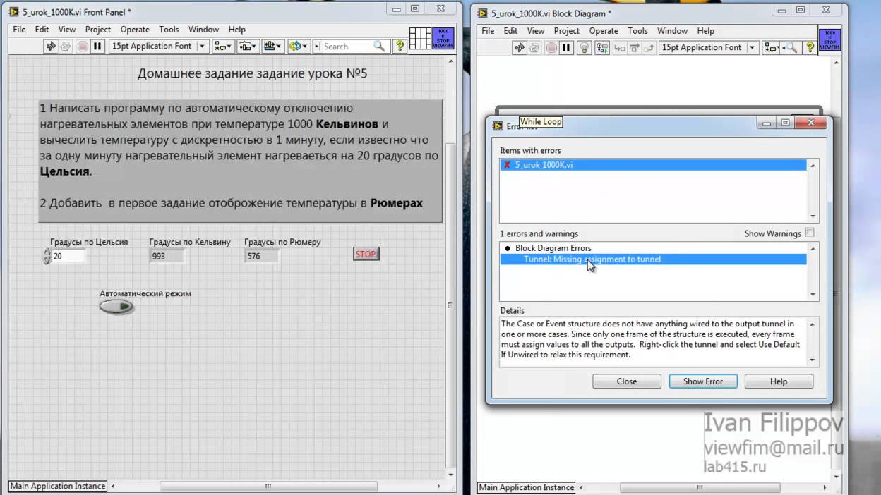Screen dimensions: 881x495
Task: Select 5_urok_1000K.vi in Items with errors
Action: point(653,165)
